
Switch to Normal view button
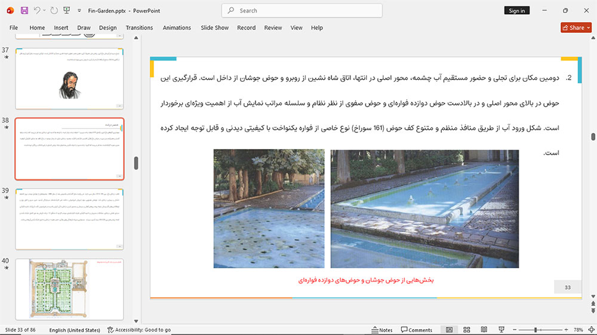450,330
